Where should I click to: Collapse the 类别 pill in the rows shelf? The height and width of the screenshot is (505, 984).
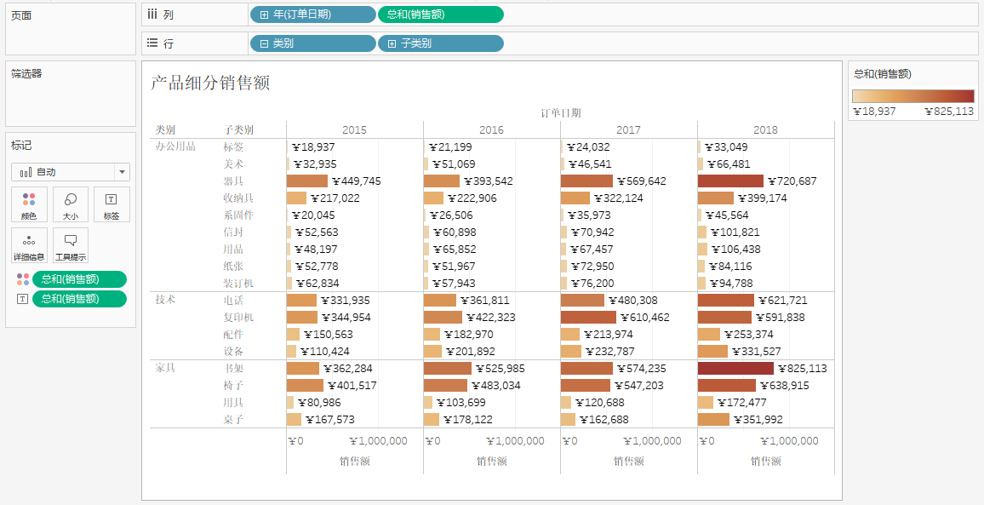264,43
